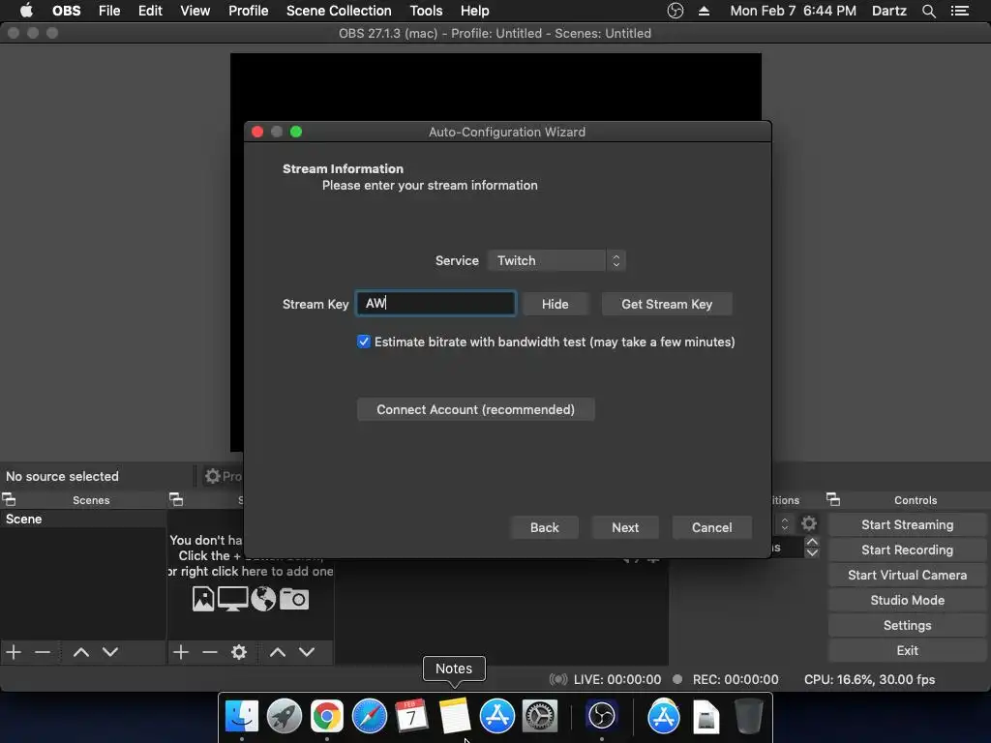
Task: Open Google Chrome from the Dock
Action: click(327, 716)
